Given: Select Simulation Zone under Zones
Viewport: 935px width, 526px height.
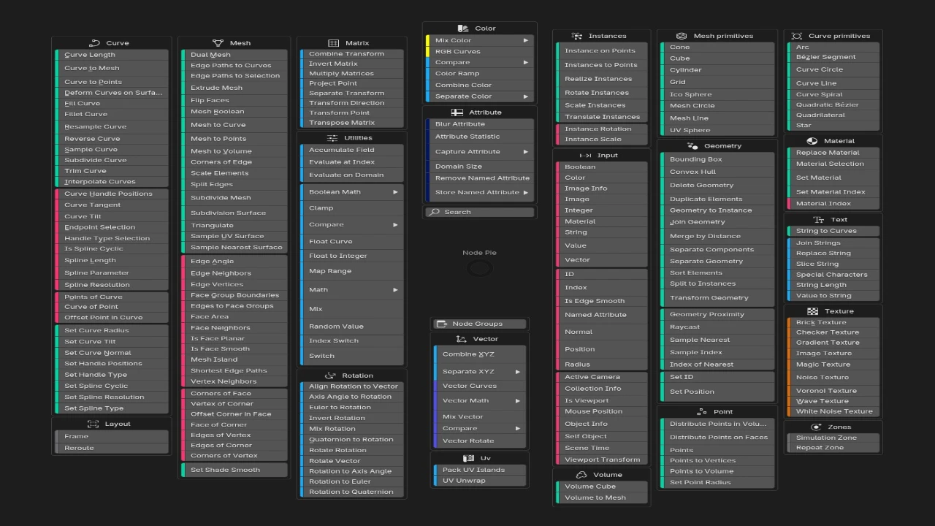Looking at the screenshot, I should (821, 438).
